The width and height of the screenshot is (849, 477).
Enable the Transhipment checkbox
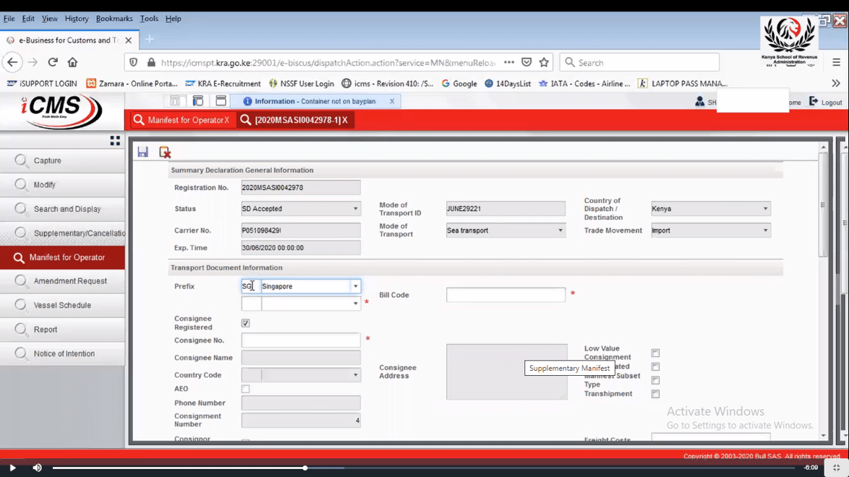click(655, 394)
